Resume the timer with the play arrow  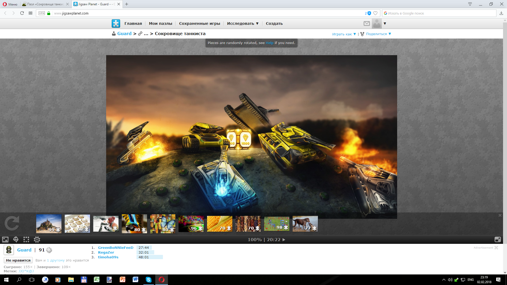284,240
